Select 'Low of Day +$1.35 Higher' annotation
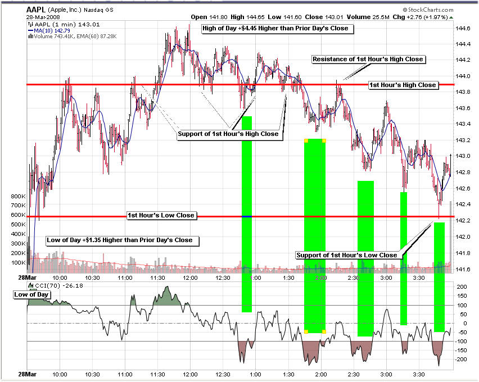This screenshot has width=479, height=382. point(122,240)
